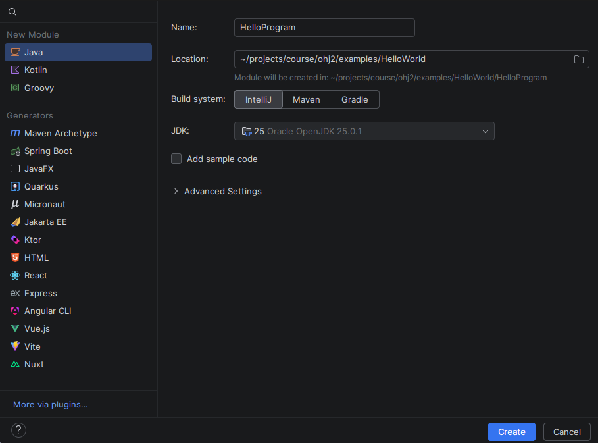Click the Create button
Viewport: 598px width, 443px height.
click(x=511, y=432)
